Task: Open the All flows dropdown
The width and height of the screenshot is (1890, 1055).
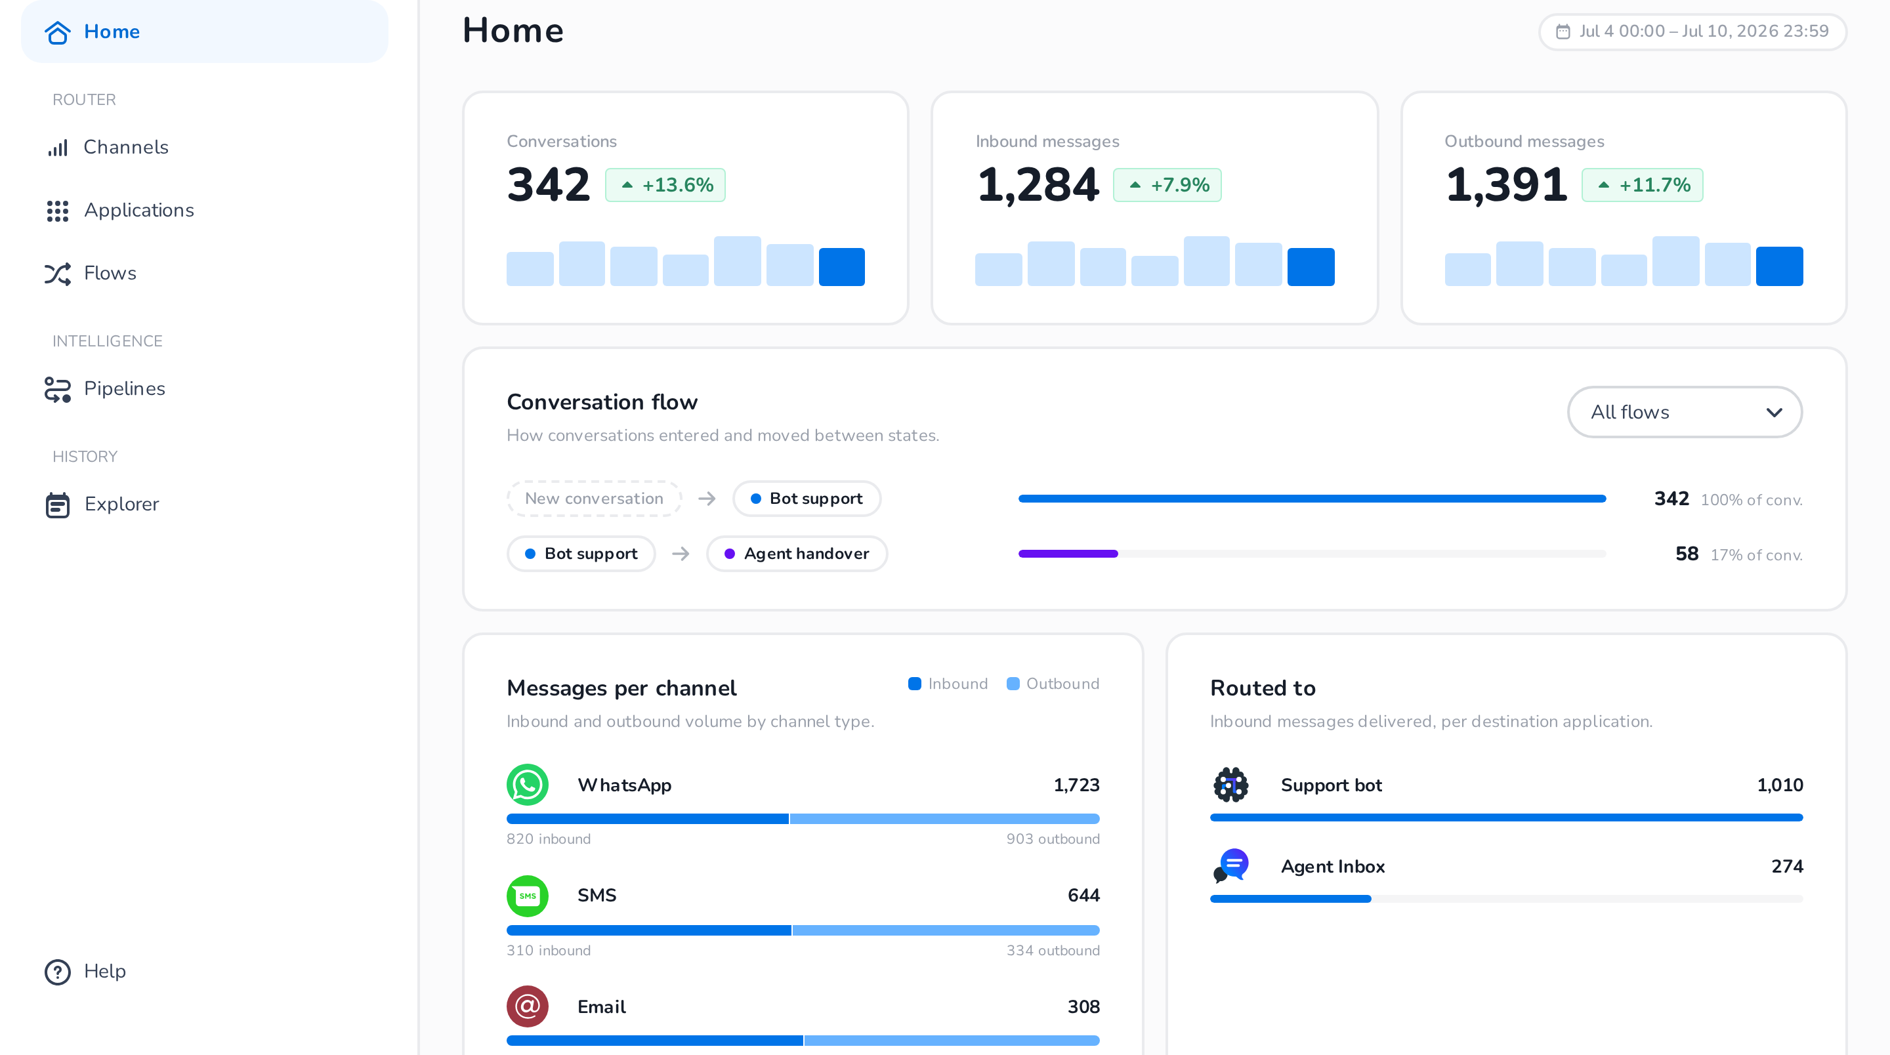Action: tap(1685, 412)
